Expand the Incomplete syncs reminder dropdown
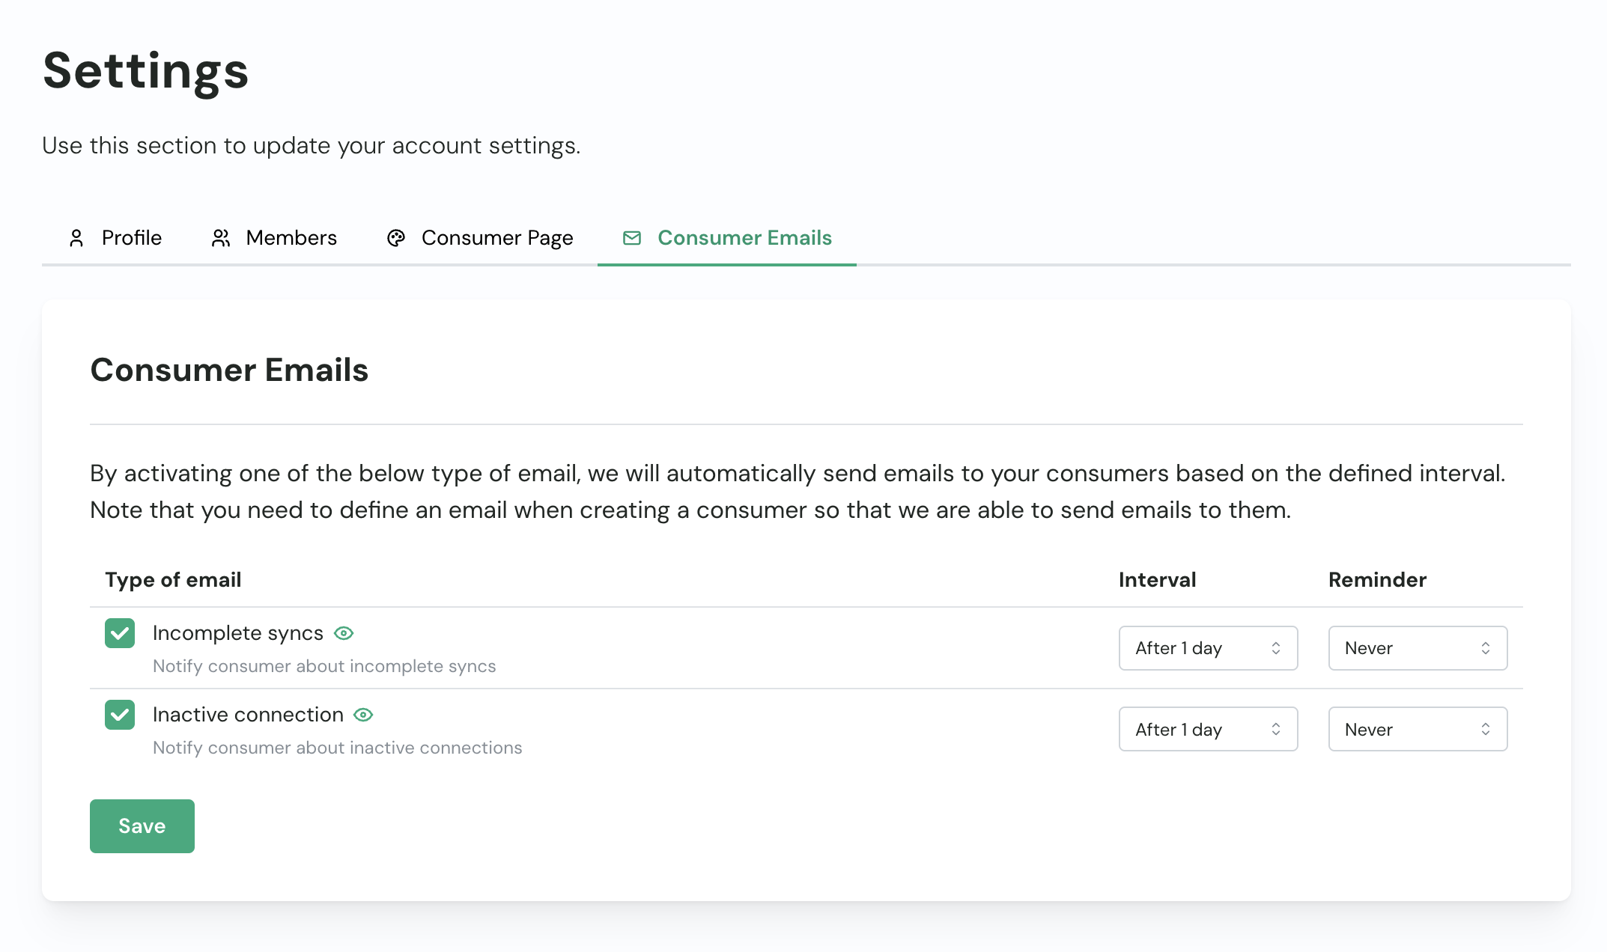The width and height of the screenshot is (1607, 952). [1417, 648]
